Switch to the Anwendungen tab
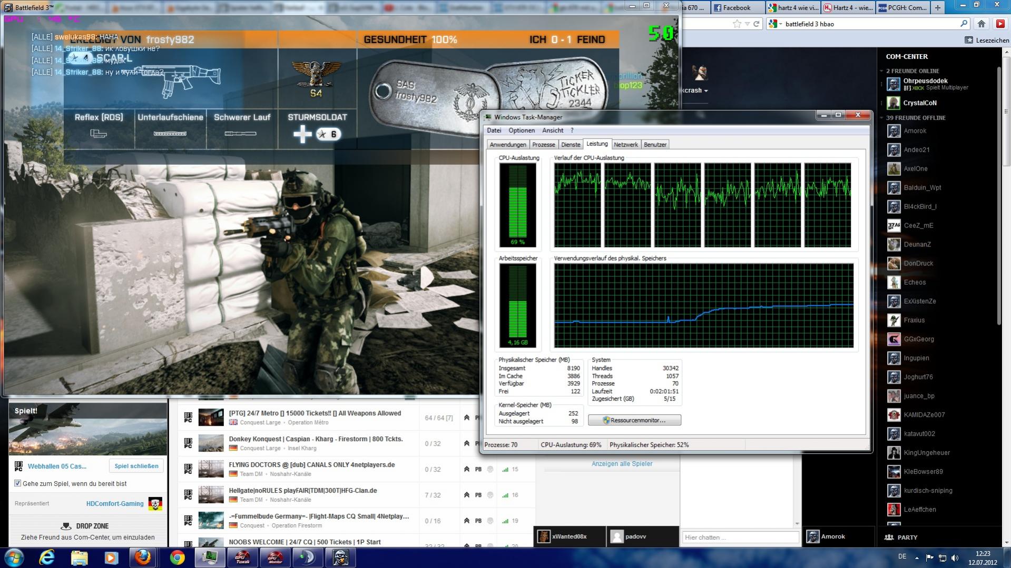 pyautogui.click(x=508, y=145)
